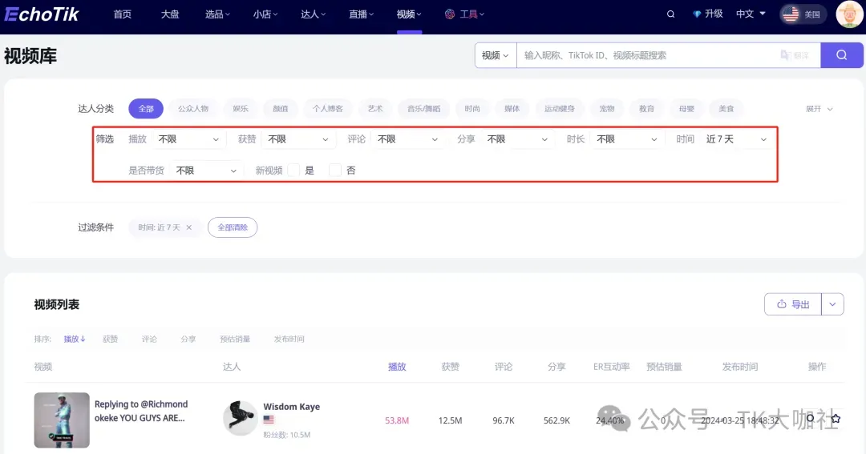The height and width of the screenshot is (454, 866).
Task: Tick the 新视频 是 checkbox
Action: (293, 171)
